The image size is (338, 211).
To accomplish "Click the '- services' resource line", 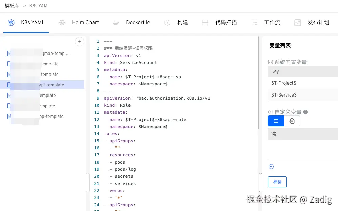I will (x=123, y=184).
